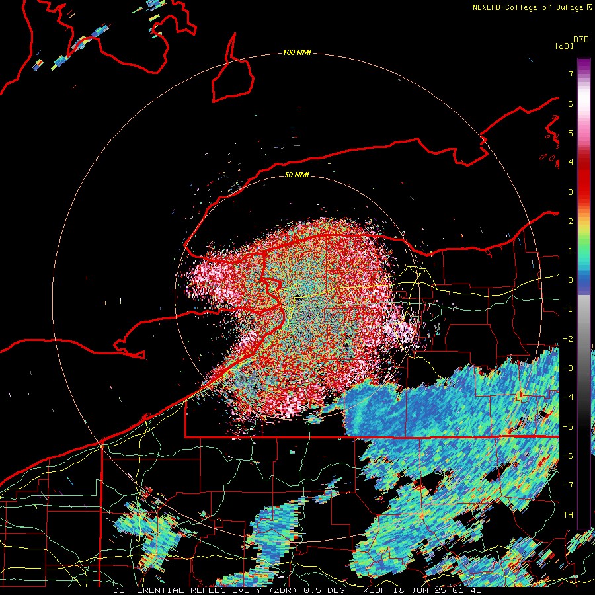Click the 7 value on color scale
This screenshot has height=595, width=595.
[x=571, y=74]
